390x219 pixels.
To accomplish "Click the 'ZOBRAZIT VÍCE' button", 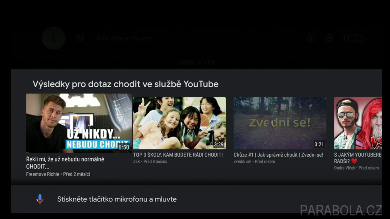I will click(196, 63).
